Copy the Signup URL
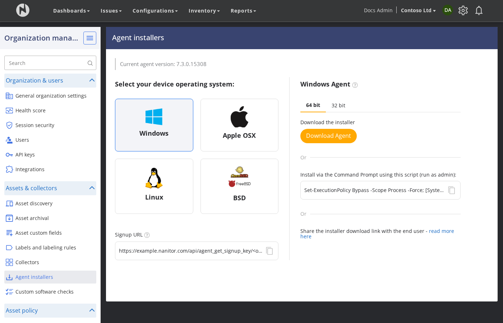 (x=269, y=251)
